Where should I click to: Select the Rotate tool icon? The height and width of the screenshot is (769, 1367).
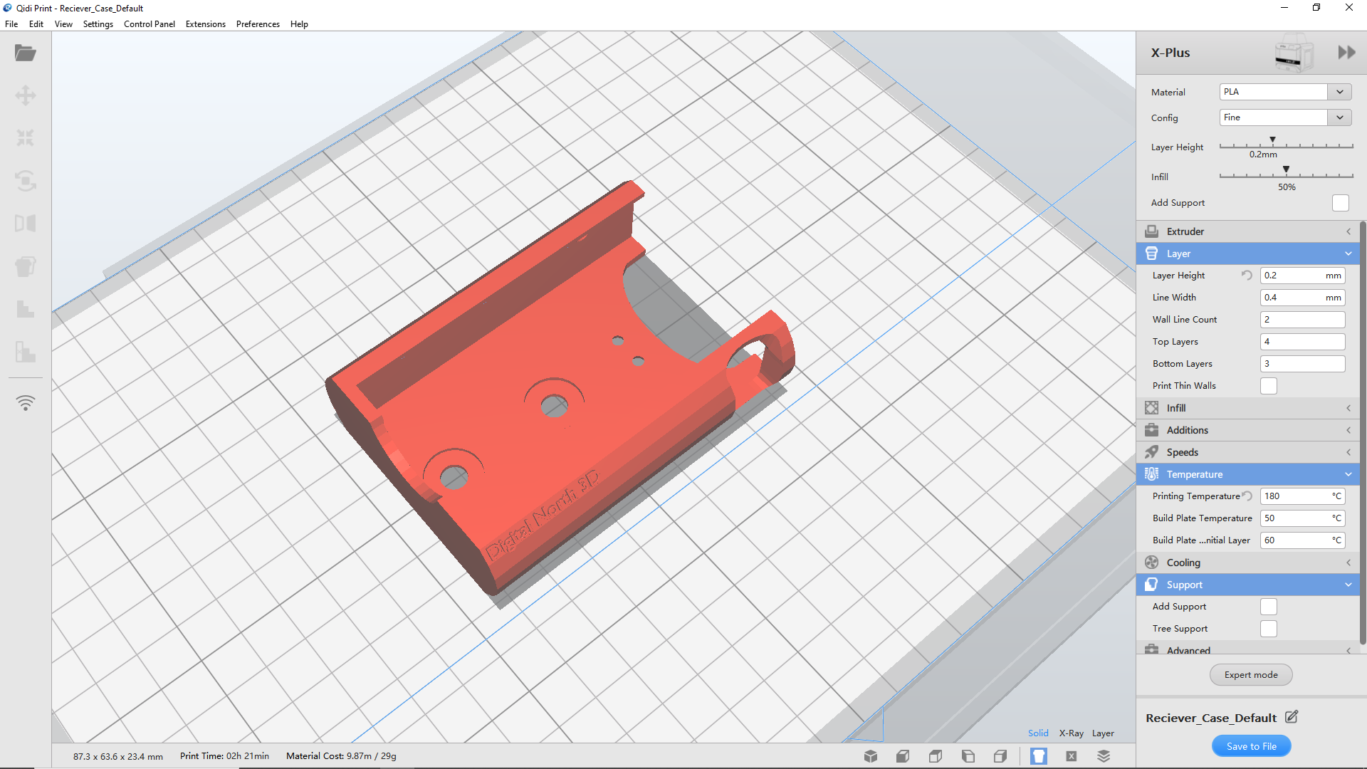pyautogui.click(x=26, y=181)
